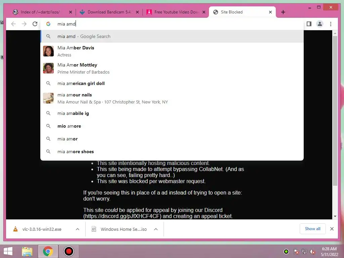Viewport: 344px width, 258px height.
Task: Click Mia Amber Davis photo thumbnail
Action: click(x=48, y=51)
